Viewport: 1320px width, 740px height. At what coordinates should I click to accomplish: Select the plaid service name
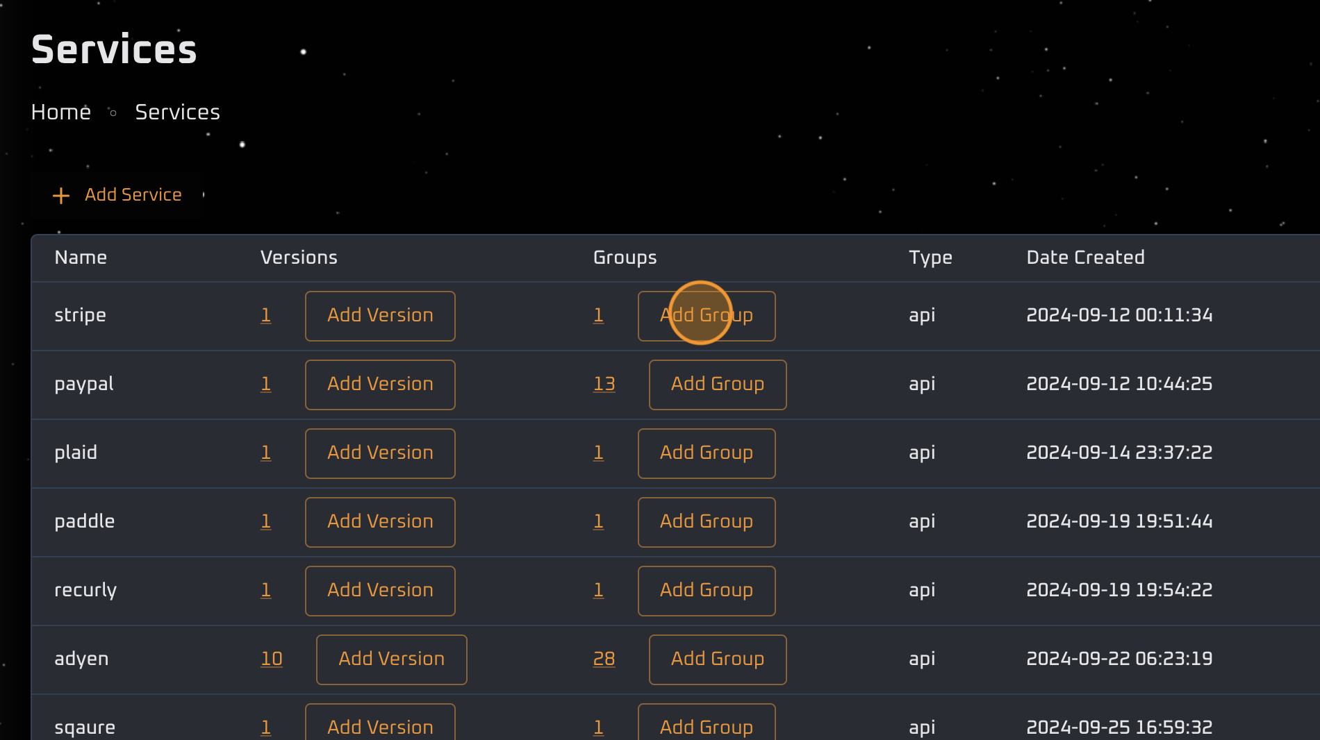coord(76,453)
